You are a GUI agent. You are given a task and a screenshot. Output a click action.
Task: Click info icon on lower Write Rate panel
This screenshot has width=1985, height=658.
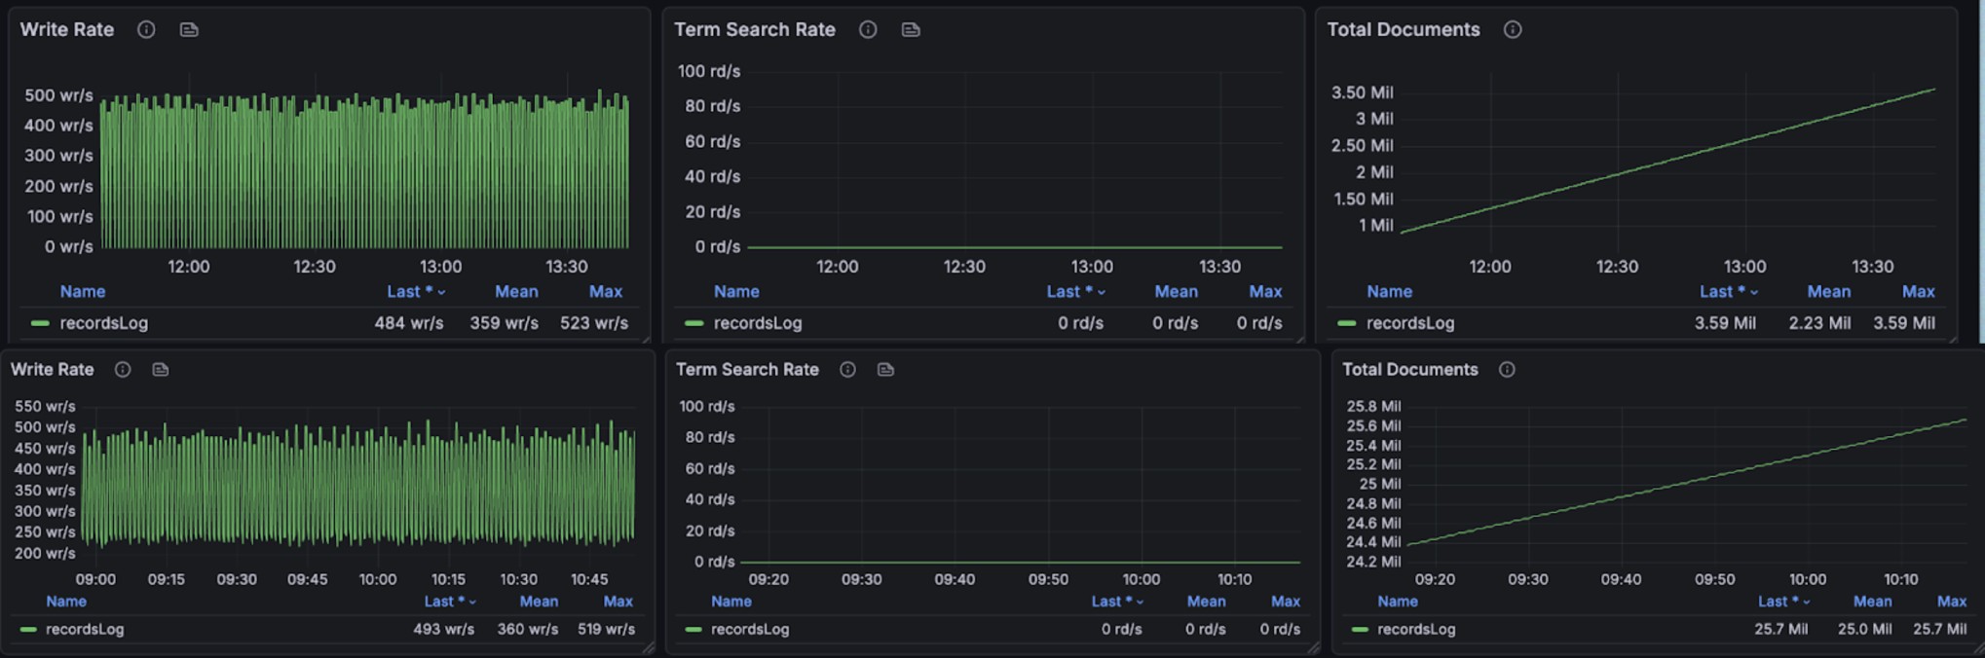pyautogui.click(x=123, y=370)
